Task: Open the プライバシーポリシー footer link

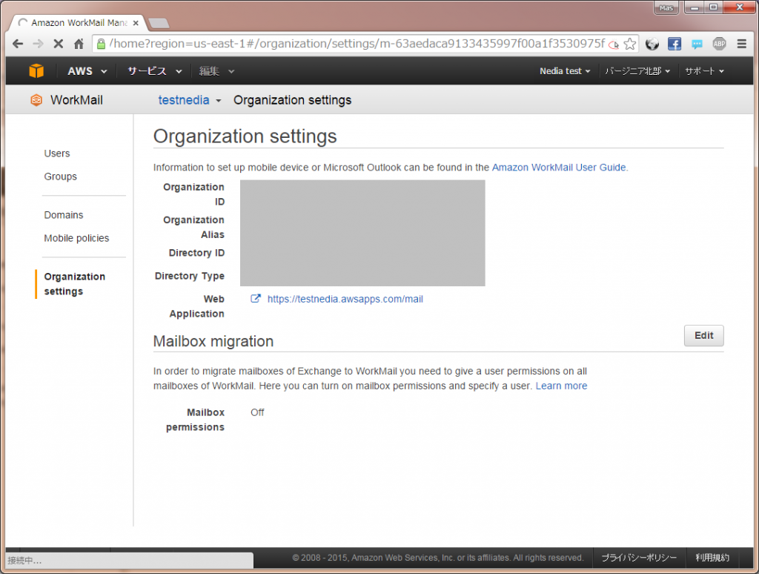Action: tap(639, 558)
